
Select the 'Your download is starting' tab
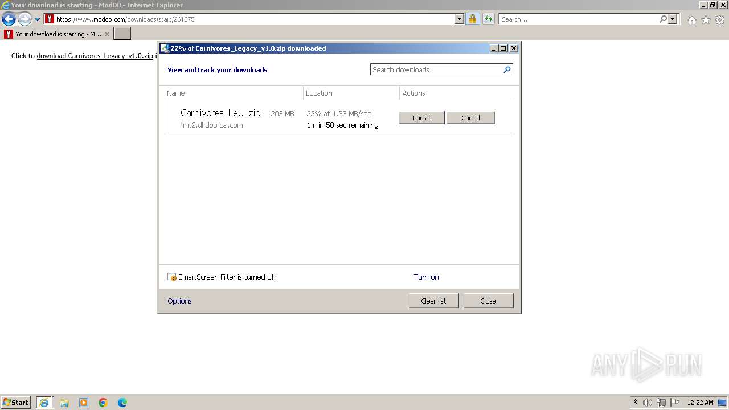(57, 34)
